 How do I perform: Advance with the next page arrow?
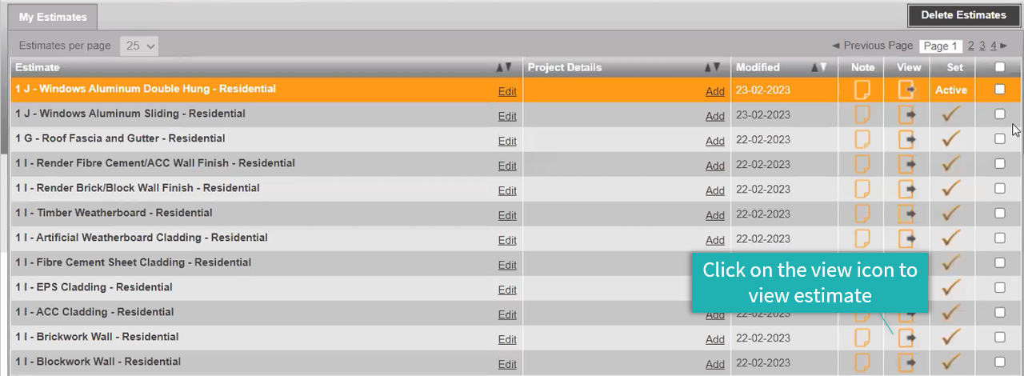click(1004, 46)
